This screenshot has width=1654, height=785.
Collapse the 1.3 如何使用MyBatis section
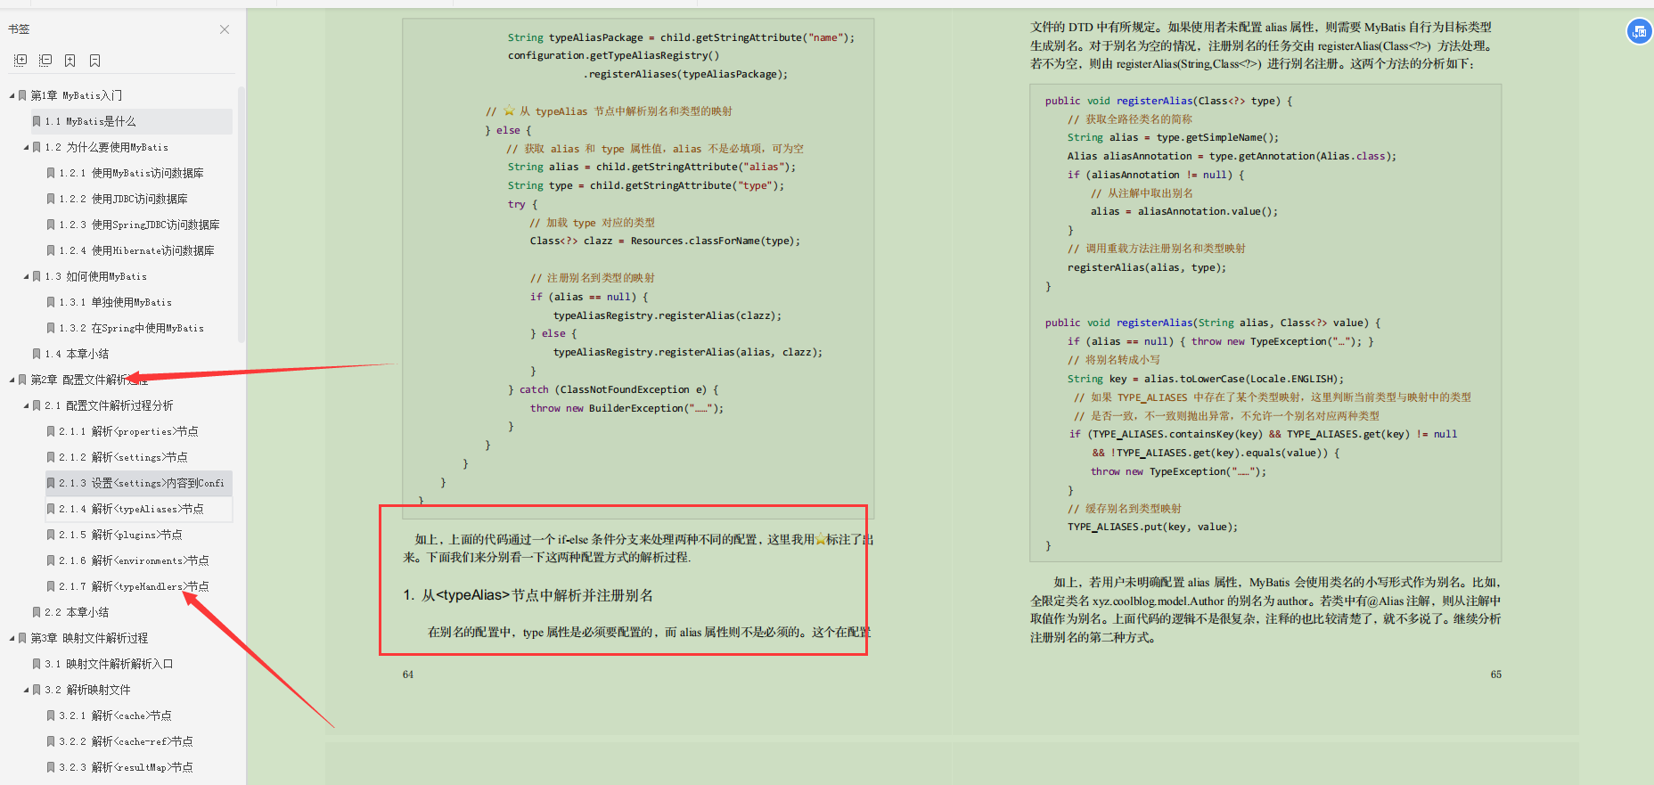pos(26,276)
